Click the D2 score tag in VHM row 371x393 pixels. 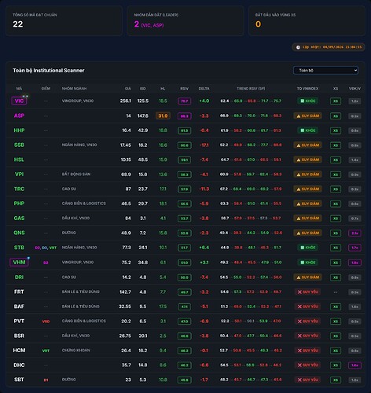tap(46, 263)
